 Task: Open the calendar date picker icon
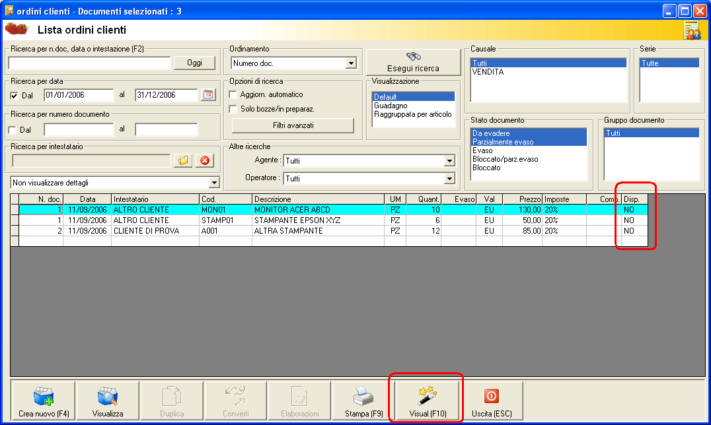[x=208, y=94]
